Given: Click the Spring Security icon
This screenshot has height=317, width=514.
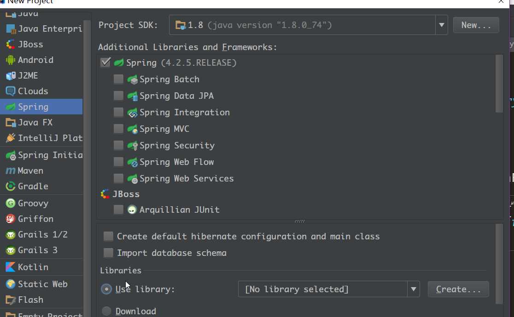Looking at the screenshot, I should click(133, 146).
